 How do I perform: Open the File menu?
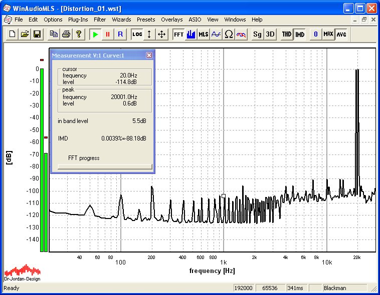19,19
